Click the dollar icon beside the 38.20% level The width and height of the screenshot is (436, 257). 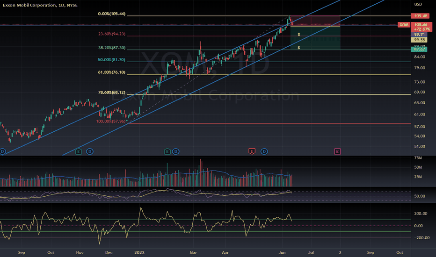(299, 48)
